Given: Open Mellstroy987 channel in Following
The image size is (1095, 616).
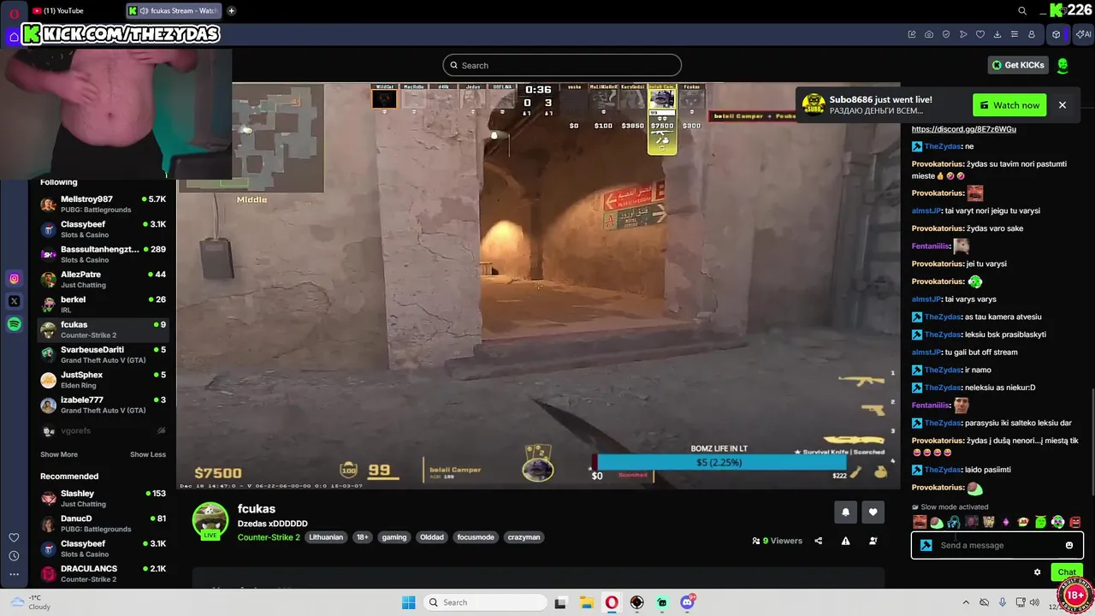Looking at the screenshot, I should (103, 204).
